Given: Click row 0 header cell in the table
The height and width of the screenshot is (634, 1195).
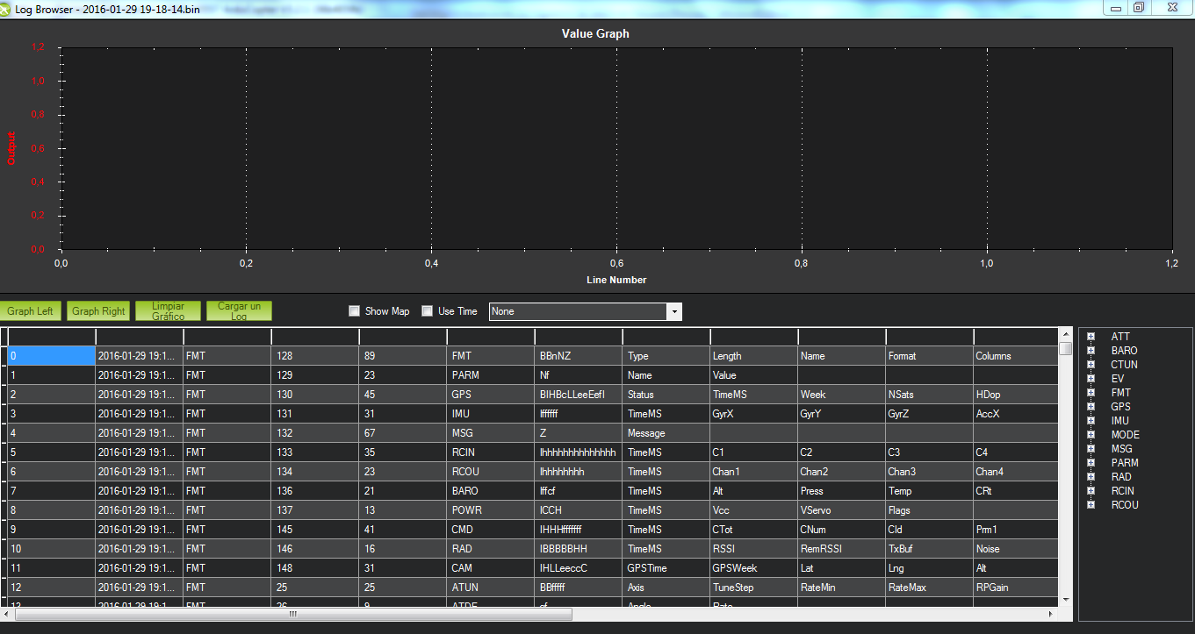Looking at the screenshot, I should coord(4,356).
